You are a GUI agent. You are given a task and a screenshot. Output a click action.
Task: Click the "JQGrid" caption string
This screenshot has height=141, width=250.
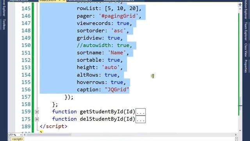coord(117,90)
